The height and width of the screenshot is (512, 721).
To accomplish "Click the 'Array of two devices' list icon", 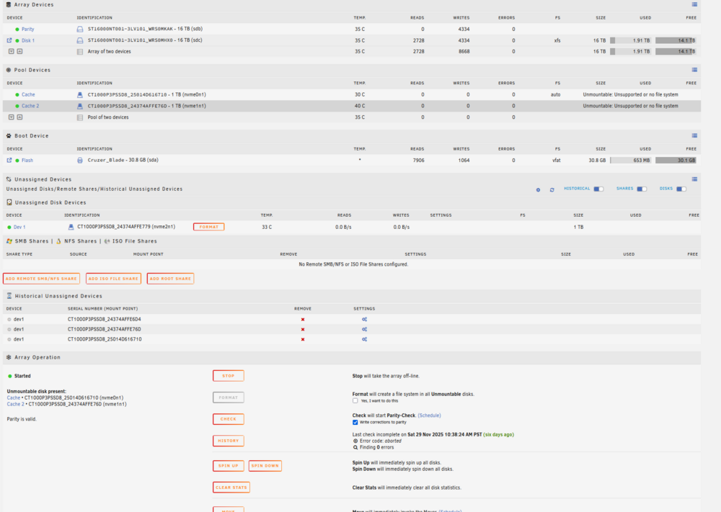I will click(x=80, y=52).
